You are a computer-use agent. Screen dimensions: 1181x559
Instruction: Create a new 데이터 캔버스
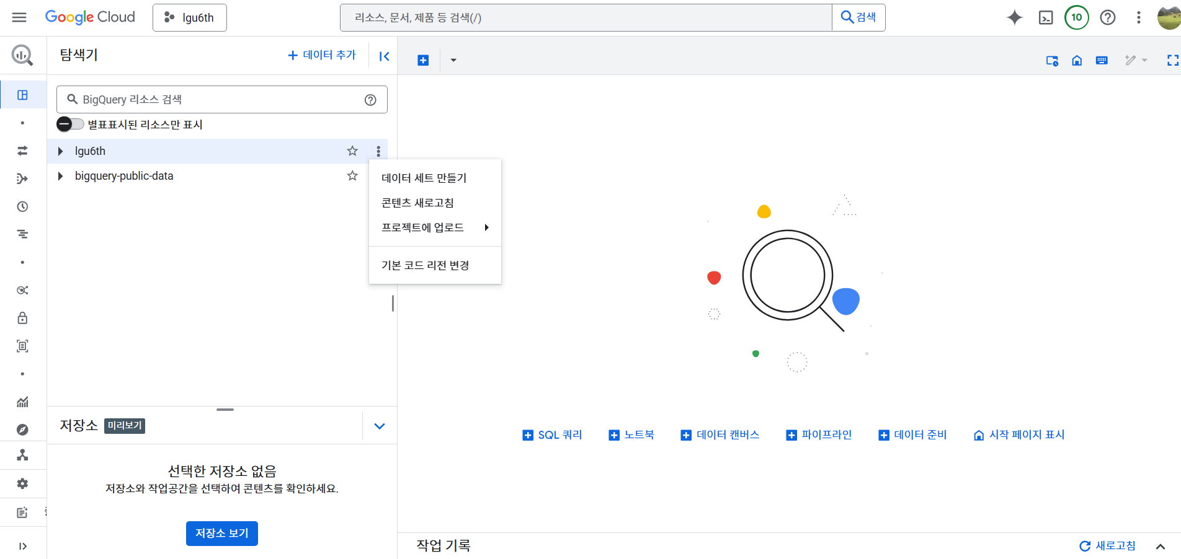click(720, 435)
